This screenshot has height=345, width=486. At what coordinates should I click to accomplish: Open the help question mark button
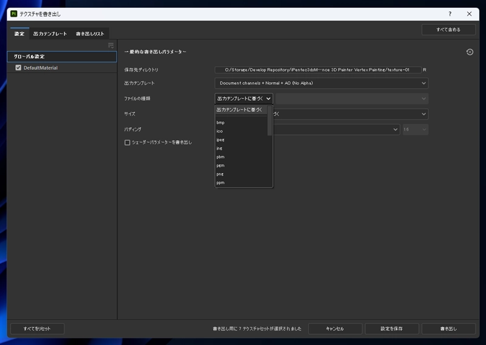(450, 13)
